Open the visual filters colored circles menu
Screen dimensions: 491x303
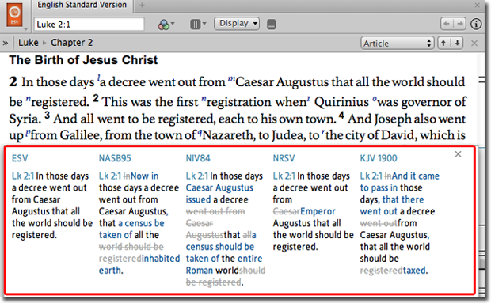(x=166, y=24)
